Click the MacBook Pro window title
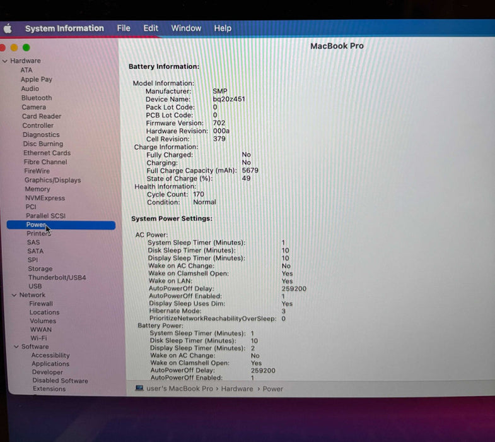 (x=337, y=46)
